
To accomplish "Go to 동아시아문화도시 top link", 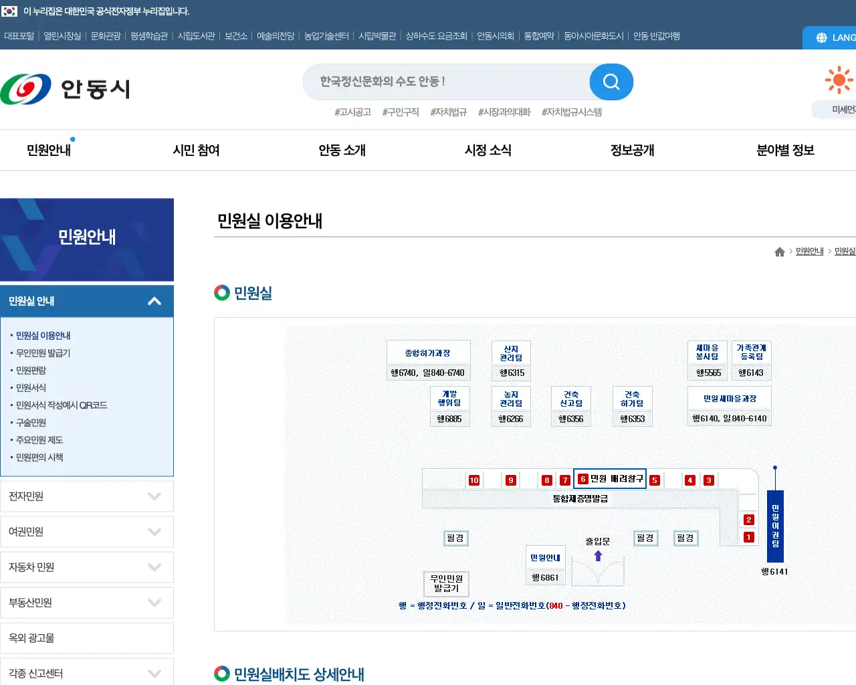I will tap(594, 36).
